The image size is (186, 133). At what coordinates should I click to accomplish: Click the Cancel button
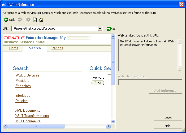coord(168,118)
